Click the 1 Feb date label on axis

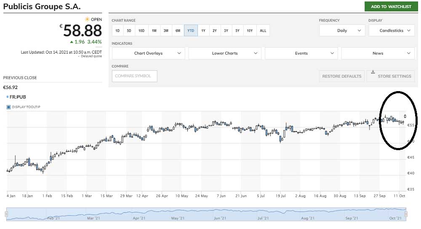point(47,196)
